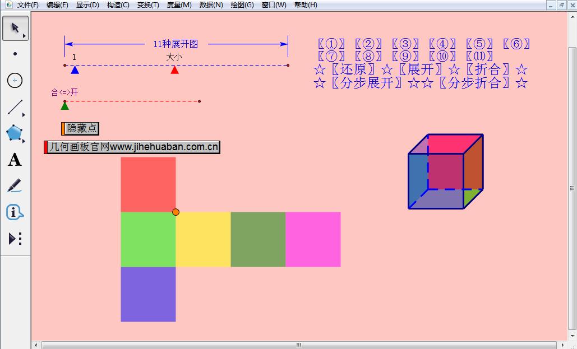
Task: Open the 绘图(G) menu
Action: 242,5
